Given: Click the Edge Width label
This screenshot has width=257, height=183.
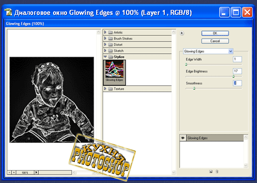Looking at the screenshot, I should (193, 60).
